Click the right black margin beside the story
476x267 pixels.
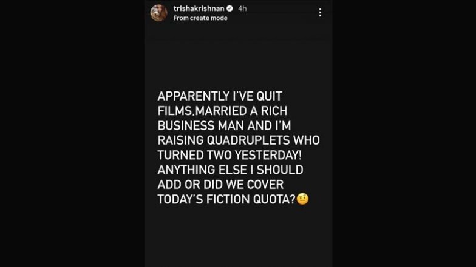coord(404,133)
